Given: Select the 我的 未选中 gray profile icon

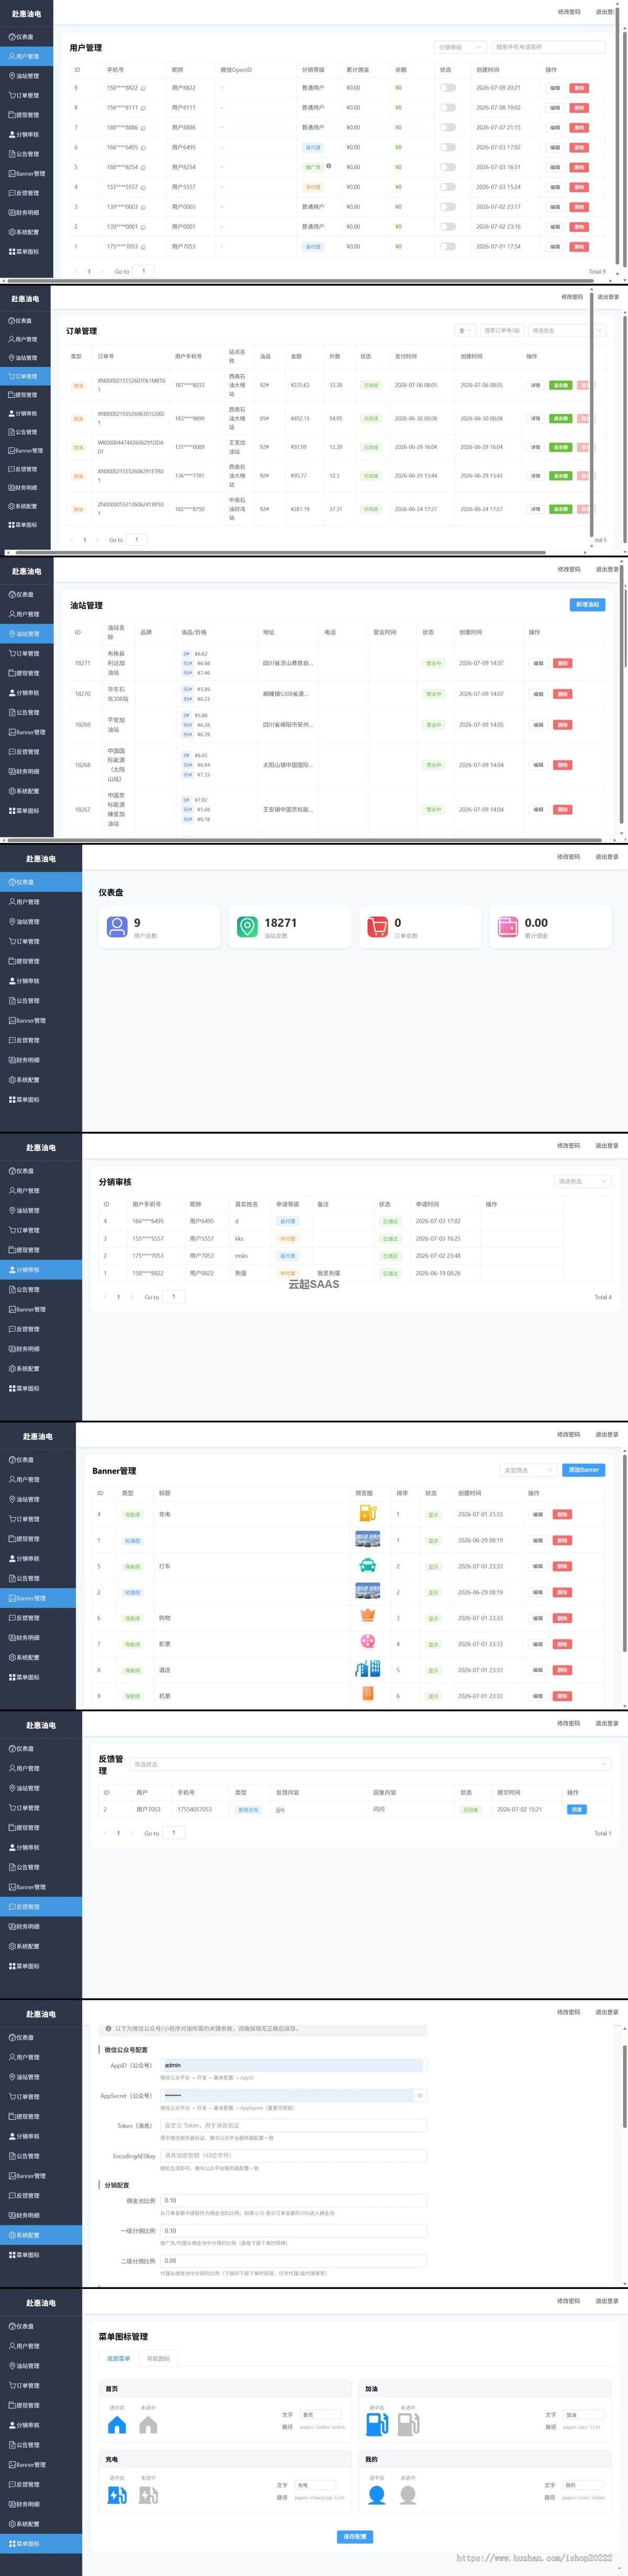Looking at the screenshot, I should click(408, 2494).
